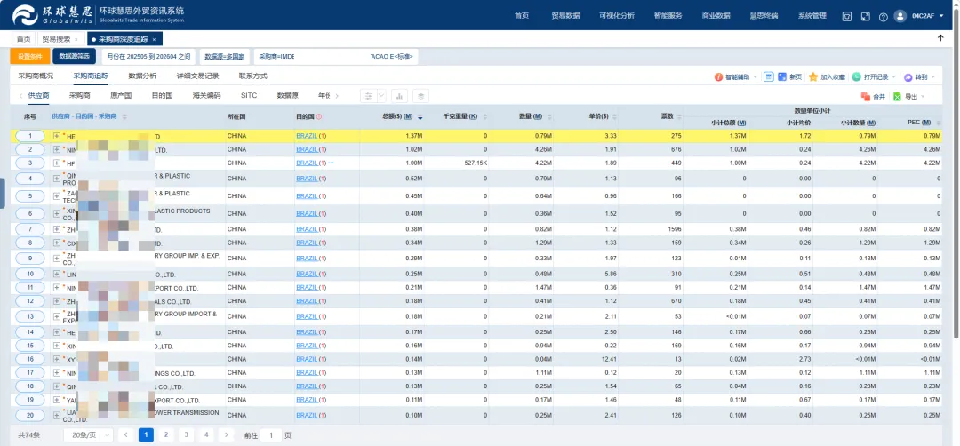Click the green 打开记录 icon
960x446 pixels.
pyautogui.click(x=857, y=77)
